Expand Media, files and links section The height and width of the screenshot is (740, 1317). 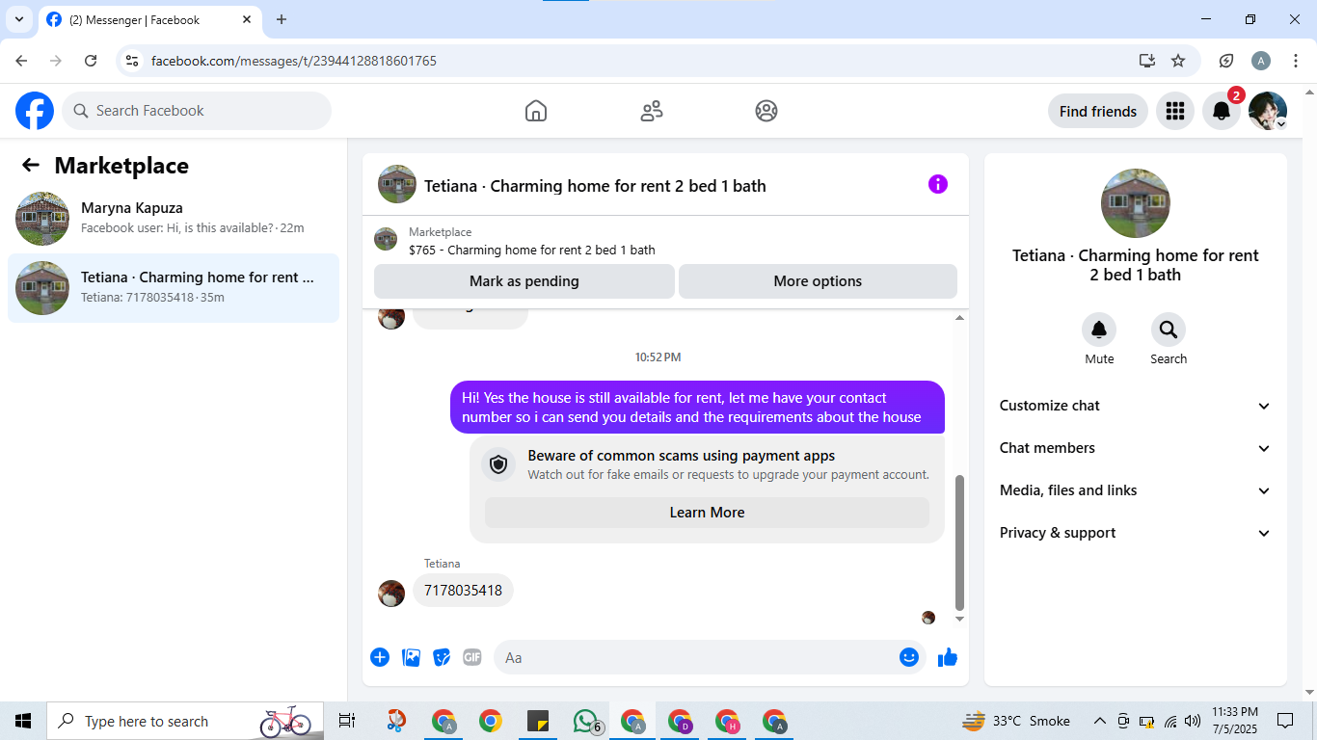point(1136,490)
